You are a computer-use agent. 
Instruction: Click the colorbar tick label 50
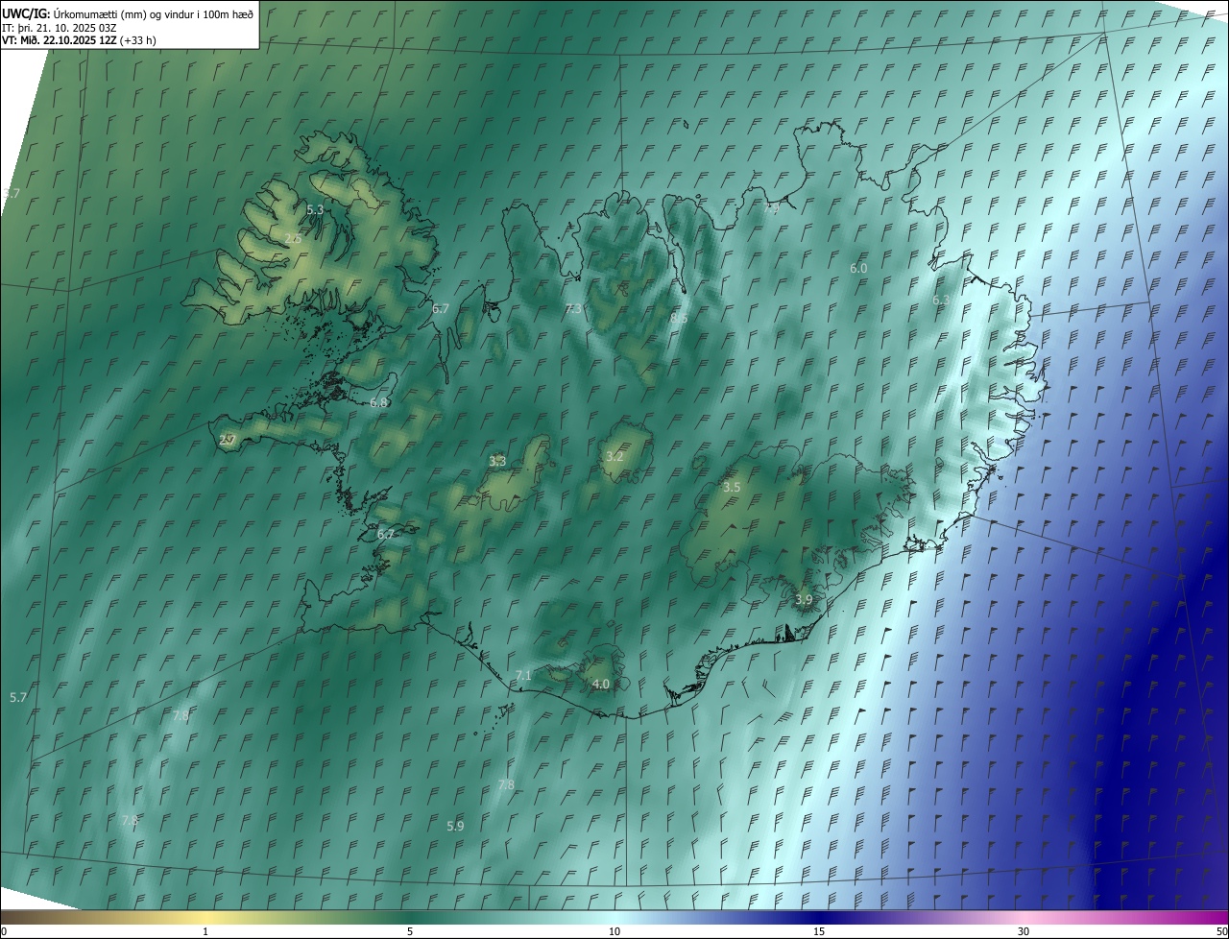[x=1221, y=931]
